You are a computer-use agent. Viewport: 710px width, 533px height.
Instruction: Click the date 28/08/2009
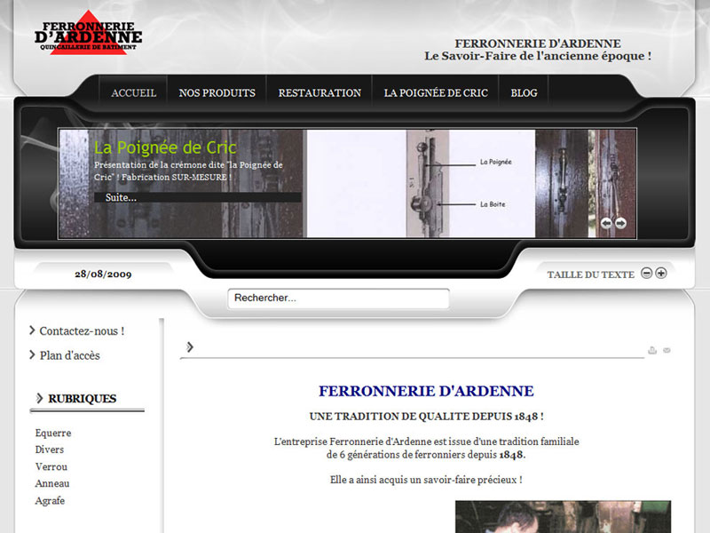click(x=103, y=274)
